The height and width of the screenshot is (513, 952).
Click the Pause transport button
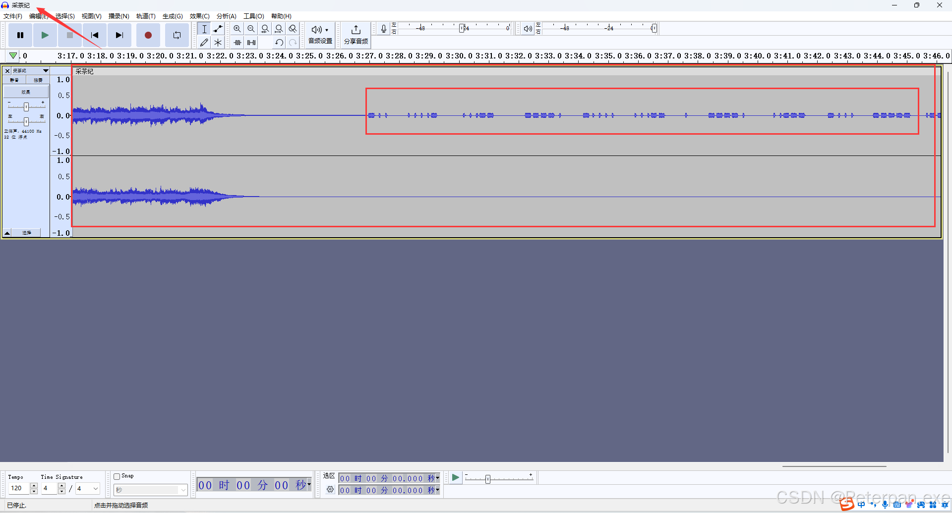pos(20,35)
